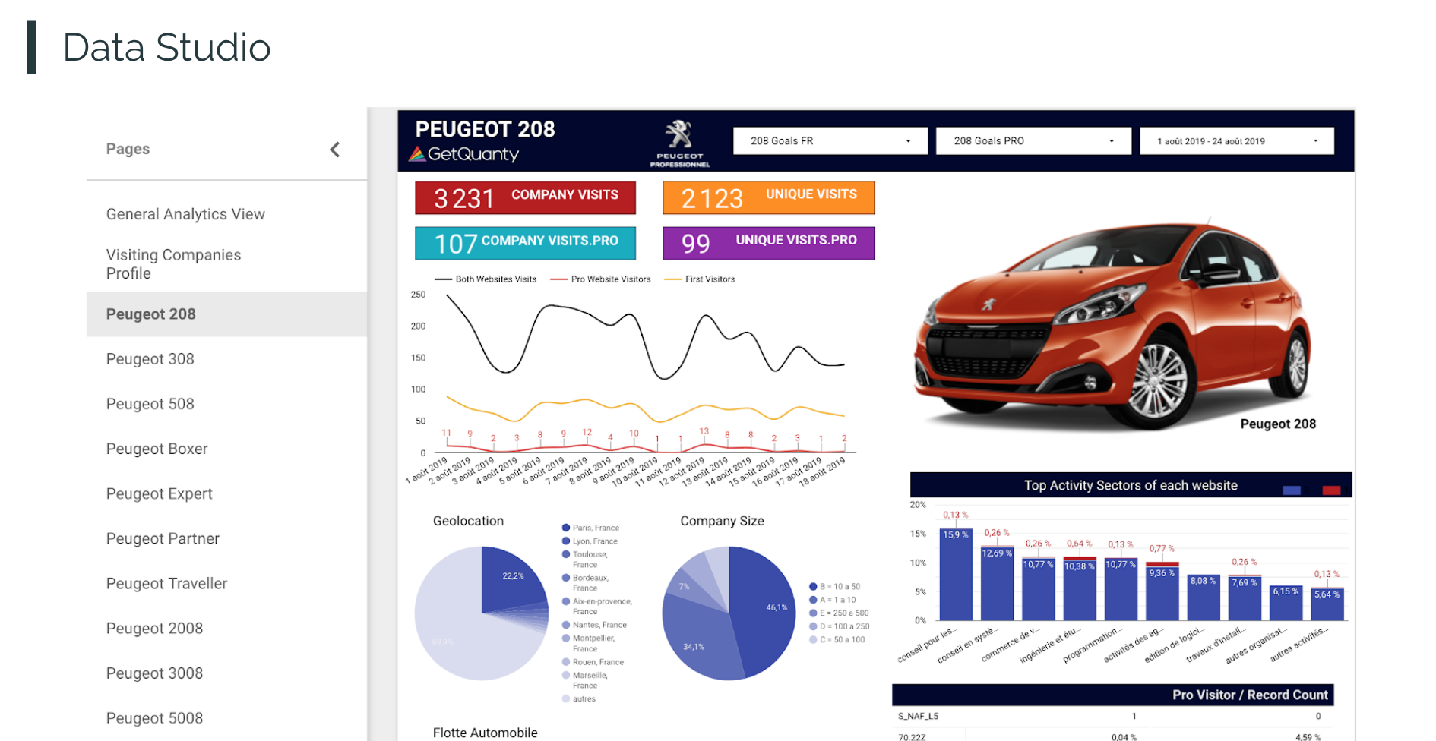Select the Peugeot 208 page
This screenshot has height=741, width=1436.
pyautogui.click(x=226, y=314)
